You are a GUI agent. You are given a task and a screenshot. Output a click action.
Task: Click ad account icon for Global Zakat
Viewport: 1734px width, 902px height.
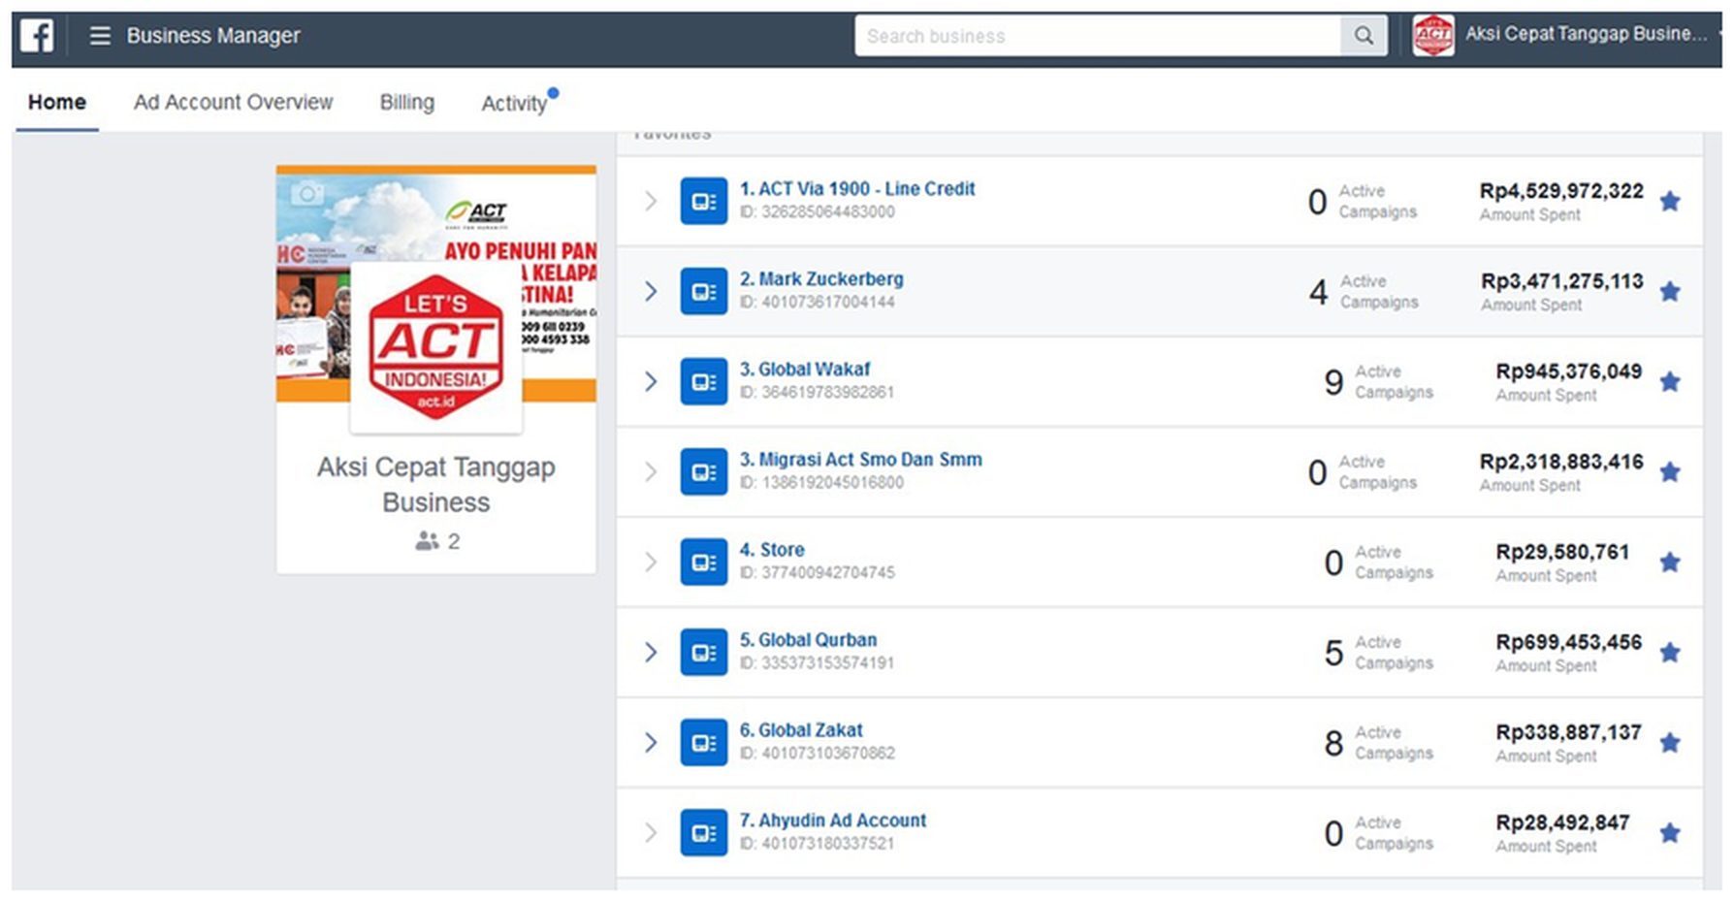(x=704, y=743)
